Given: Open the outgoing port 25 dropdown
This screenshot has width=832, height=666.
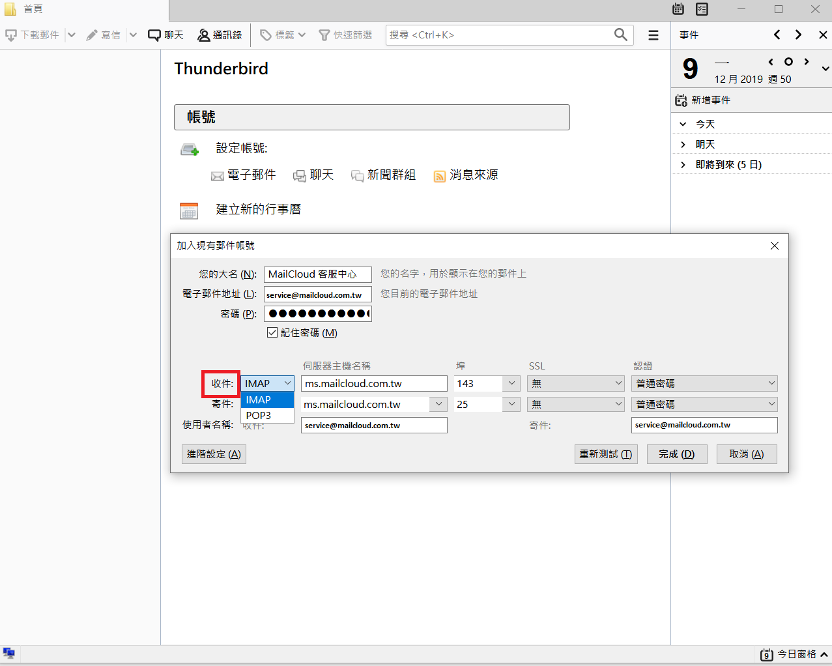Looking at the screenshot, I should 511,405.
